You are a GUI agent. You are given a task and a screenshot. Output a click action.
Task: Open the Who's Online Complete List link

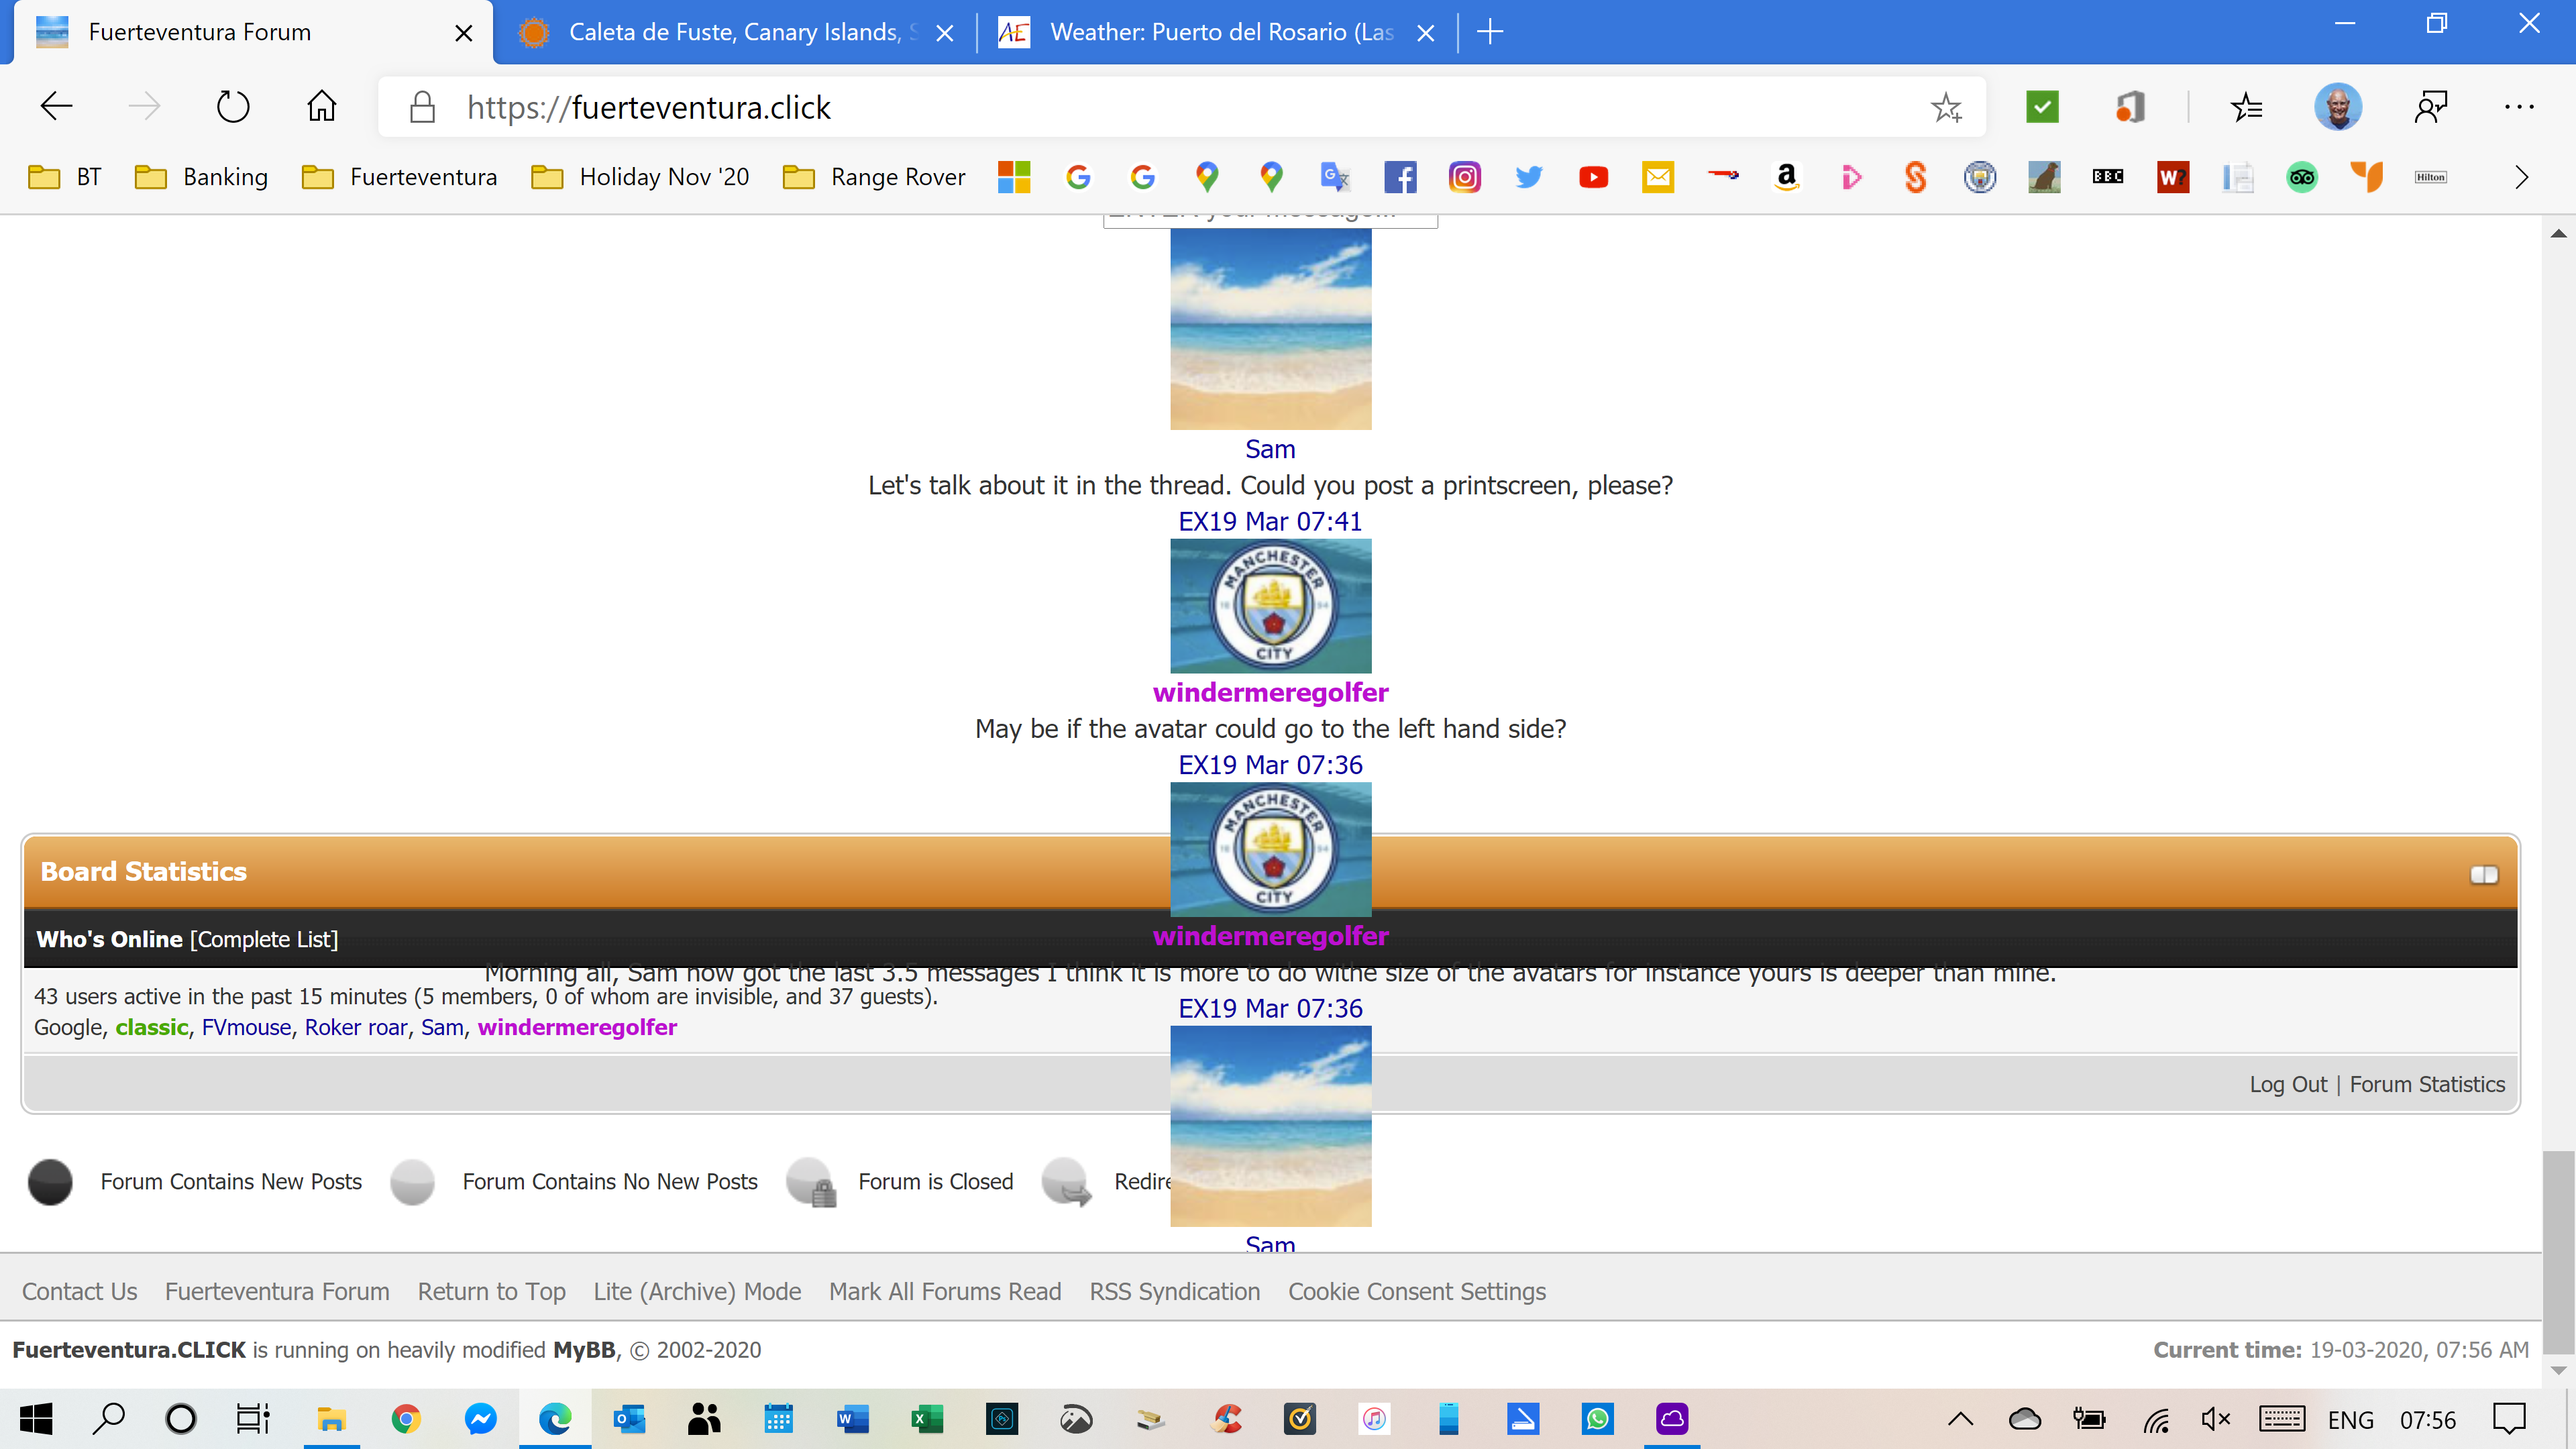tap(264, 939)
